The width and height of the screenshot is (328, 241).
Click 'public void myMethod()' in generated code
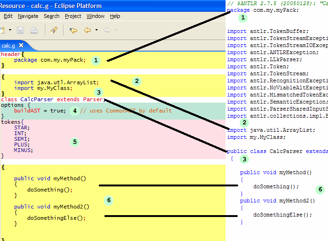tap(276, 172)
